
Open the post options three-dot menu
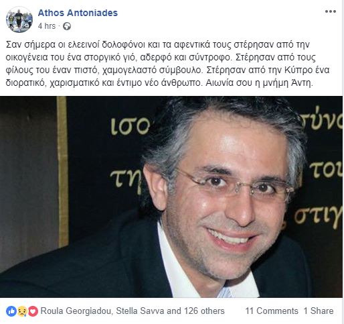[331, 11]
